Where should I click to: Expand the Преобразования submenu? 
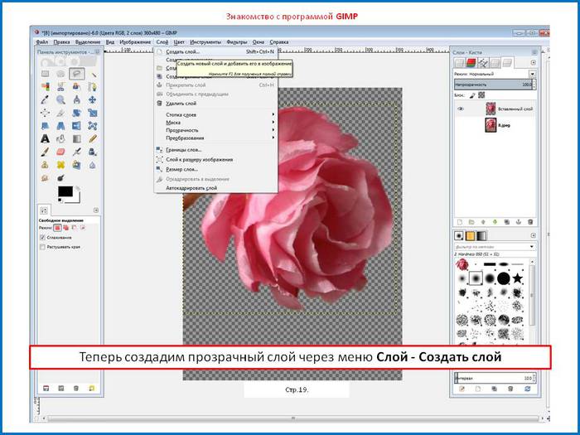coord(220,138)
